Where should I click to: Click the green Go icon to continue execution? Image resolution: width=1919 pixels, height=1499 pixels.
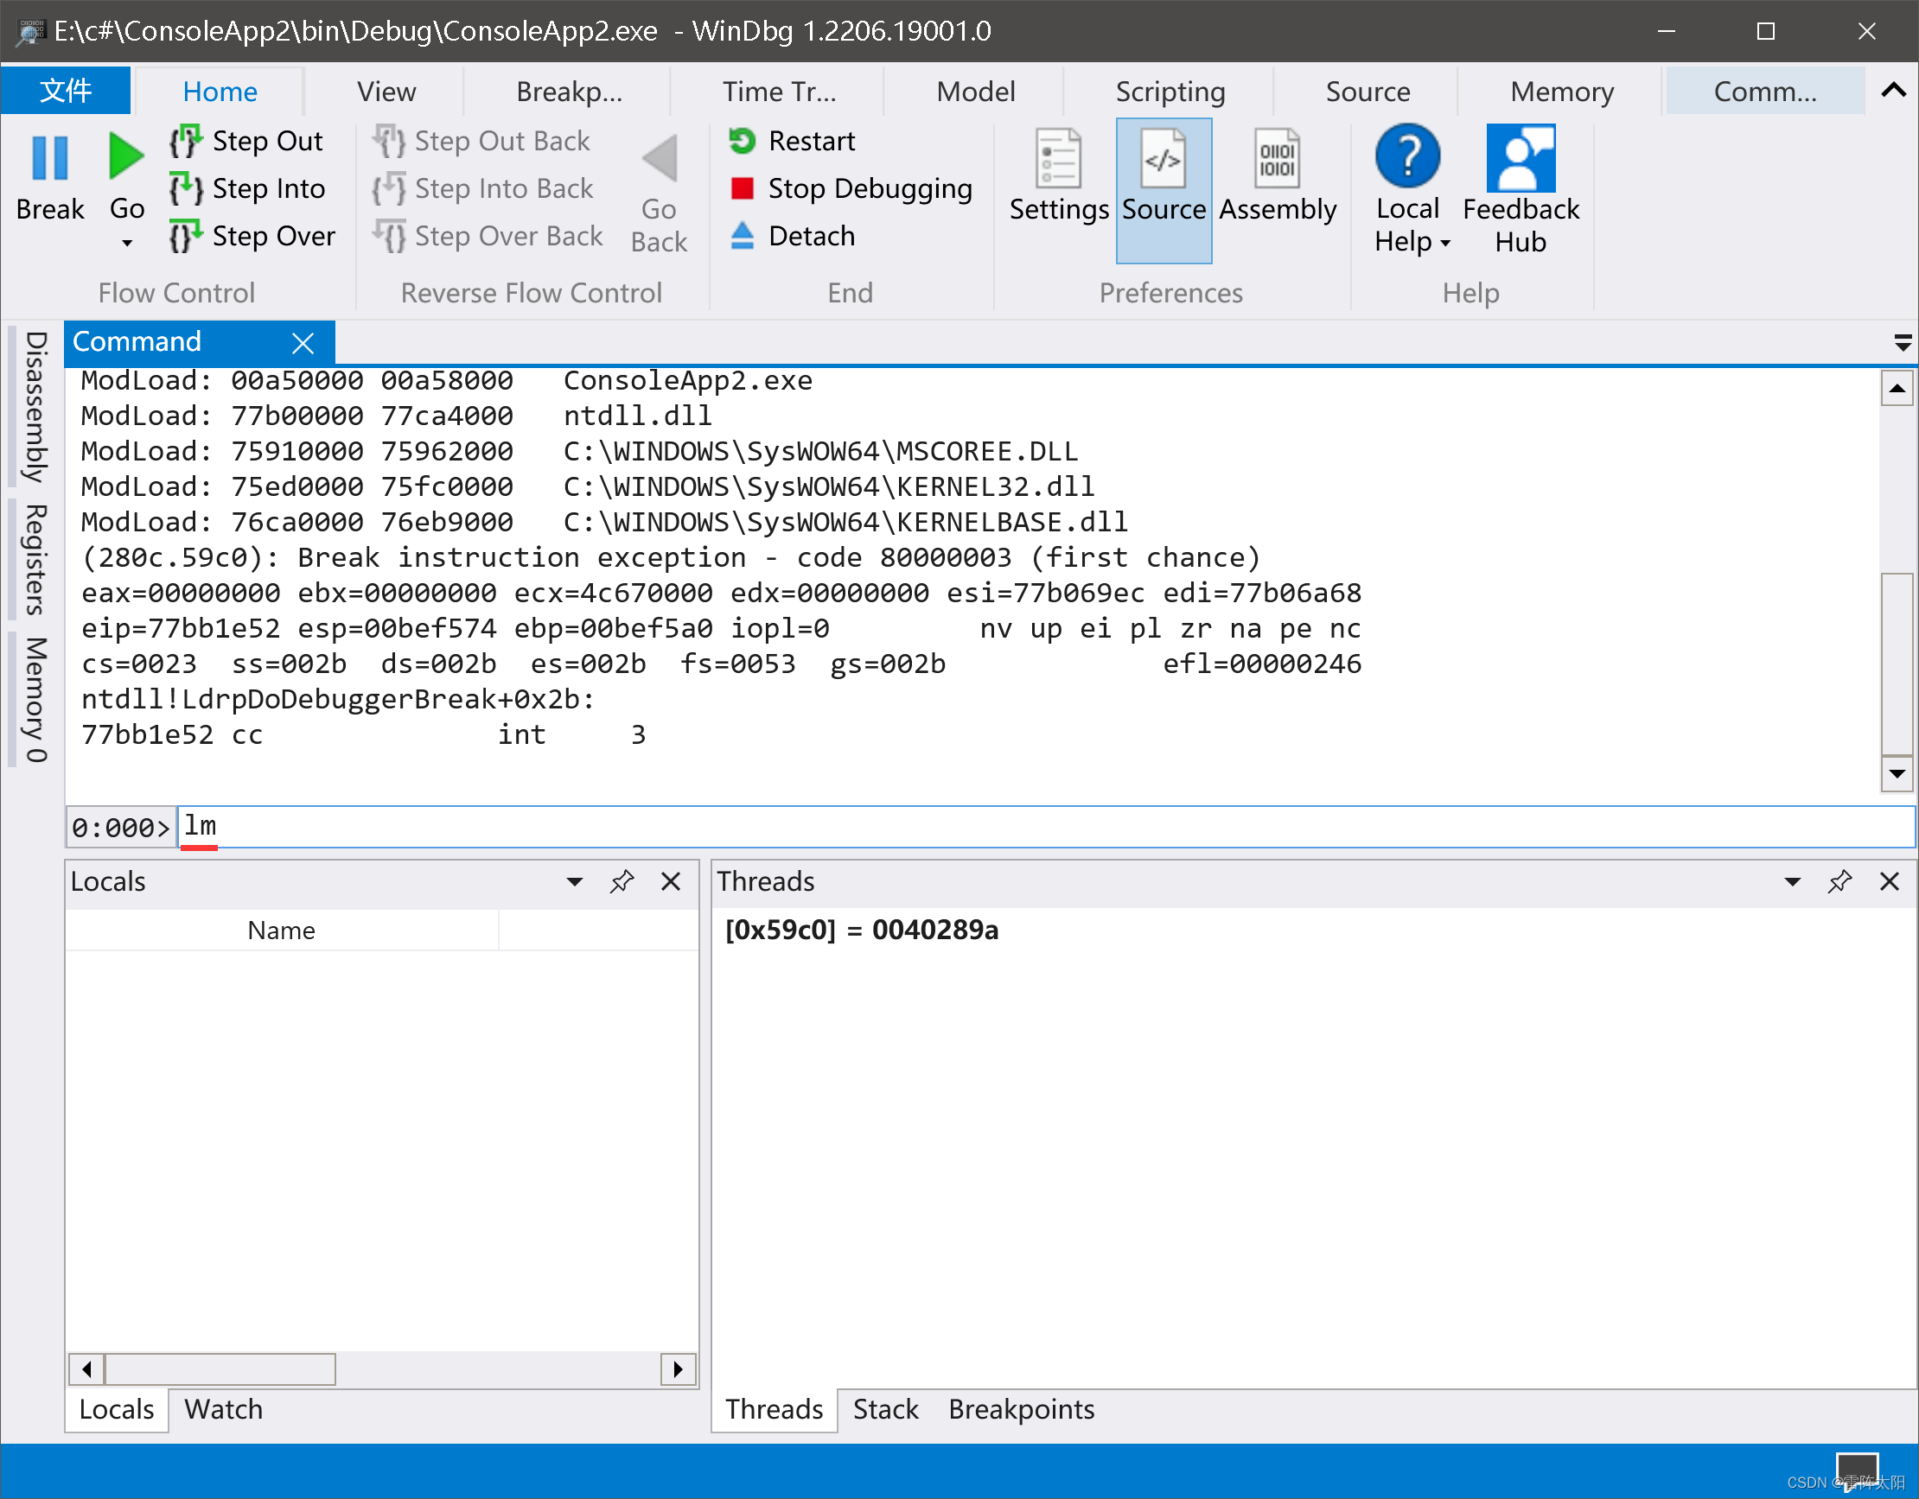pos(126,156)
